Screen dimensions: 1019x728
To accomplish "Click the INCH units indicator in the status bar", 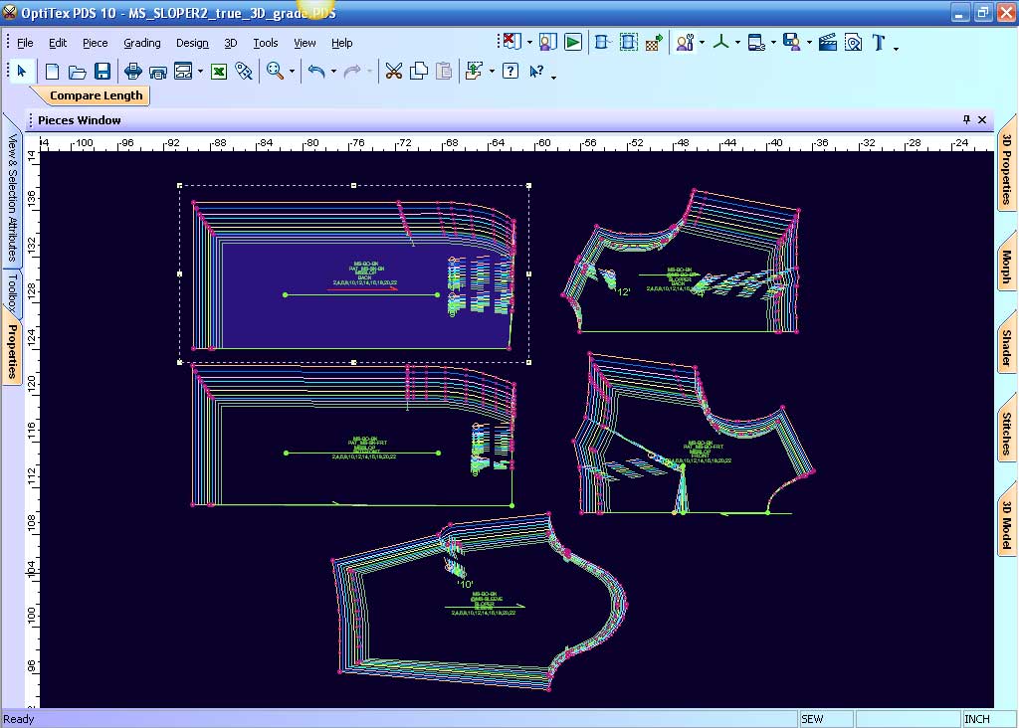I will [x=978, y=718].
